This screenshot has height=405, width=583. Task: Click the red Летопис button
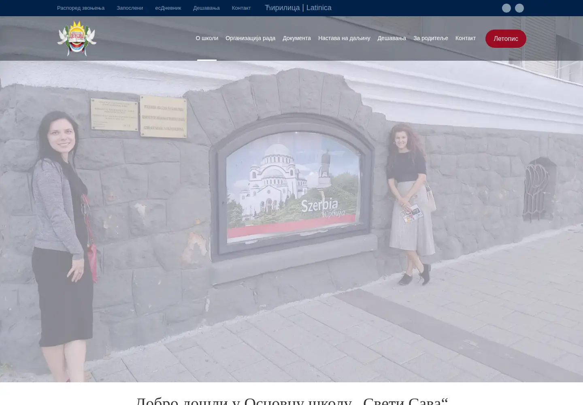pyautogui.click(x=506, y=38)
